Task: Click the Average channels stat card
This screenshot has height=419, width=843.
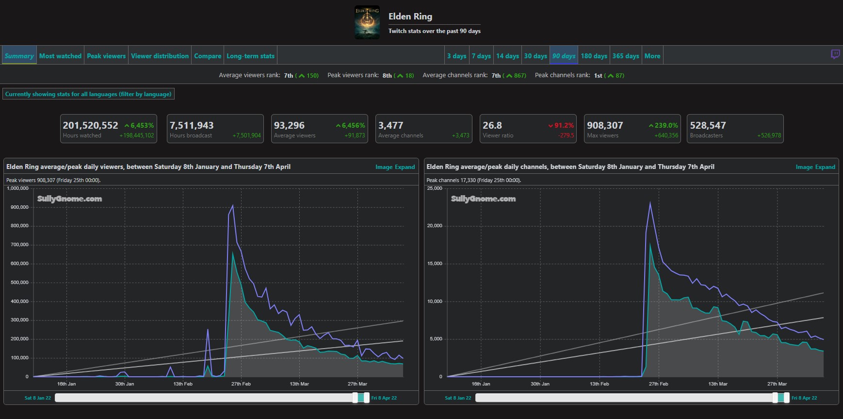Action: 423,129
